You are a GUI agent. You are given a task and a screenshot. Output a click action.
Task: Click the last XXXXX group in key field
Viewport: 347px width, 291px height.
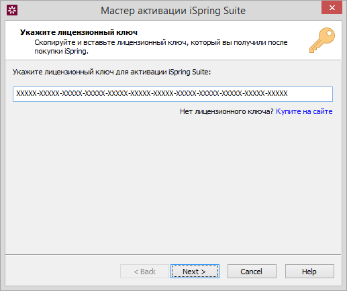[277, 93]
